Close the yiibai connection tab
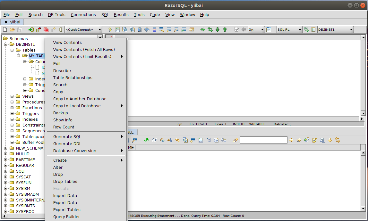 tap(6, 22)
